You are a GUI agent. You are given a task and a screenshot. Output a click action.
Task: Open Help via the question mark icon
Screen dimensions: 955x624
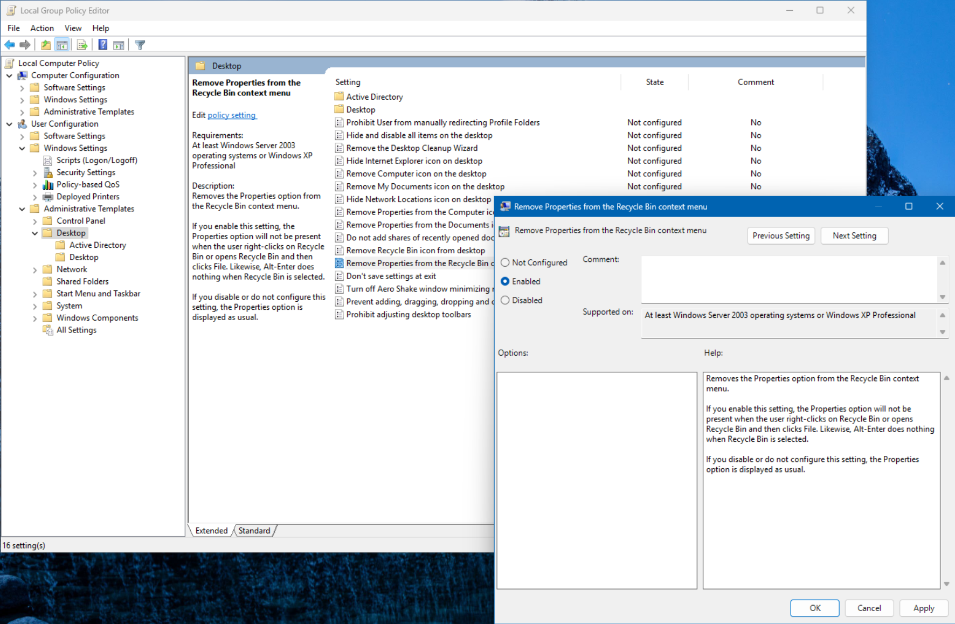coord(102,45)
